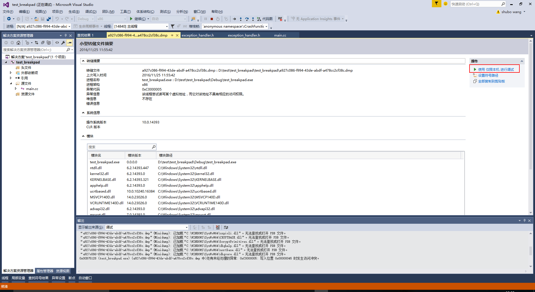This screenshot has width=535, height=292.
Task: Open the 文件(F) menu
Action: [x=8, y=12]
